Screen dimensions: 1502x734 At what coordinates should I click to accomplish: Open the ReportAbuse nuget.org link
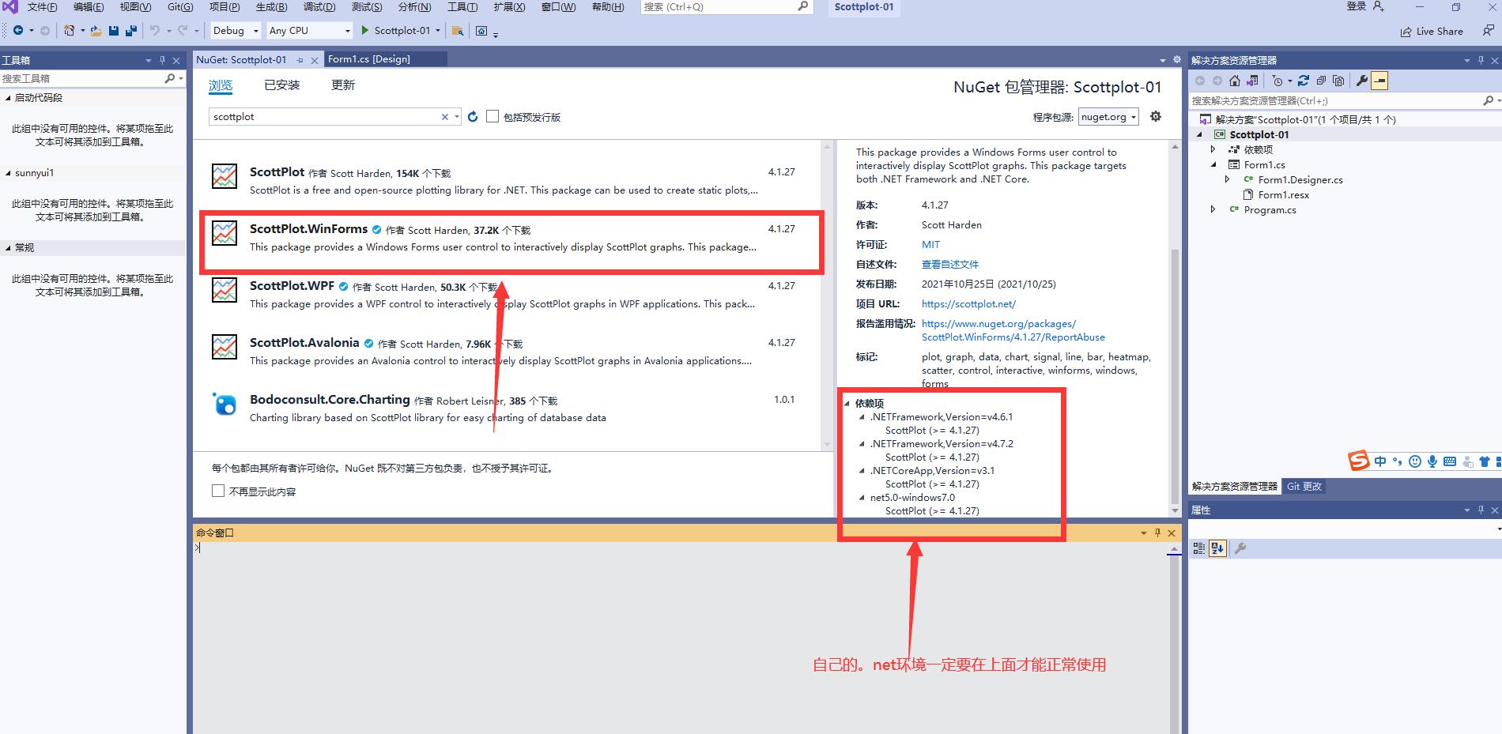coord(1013,330)
